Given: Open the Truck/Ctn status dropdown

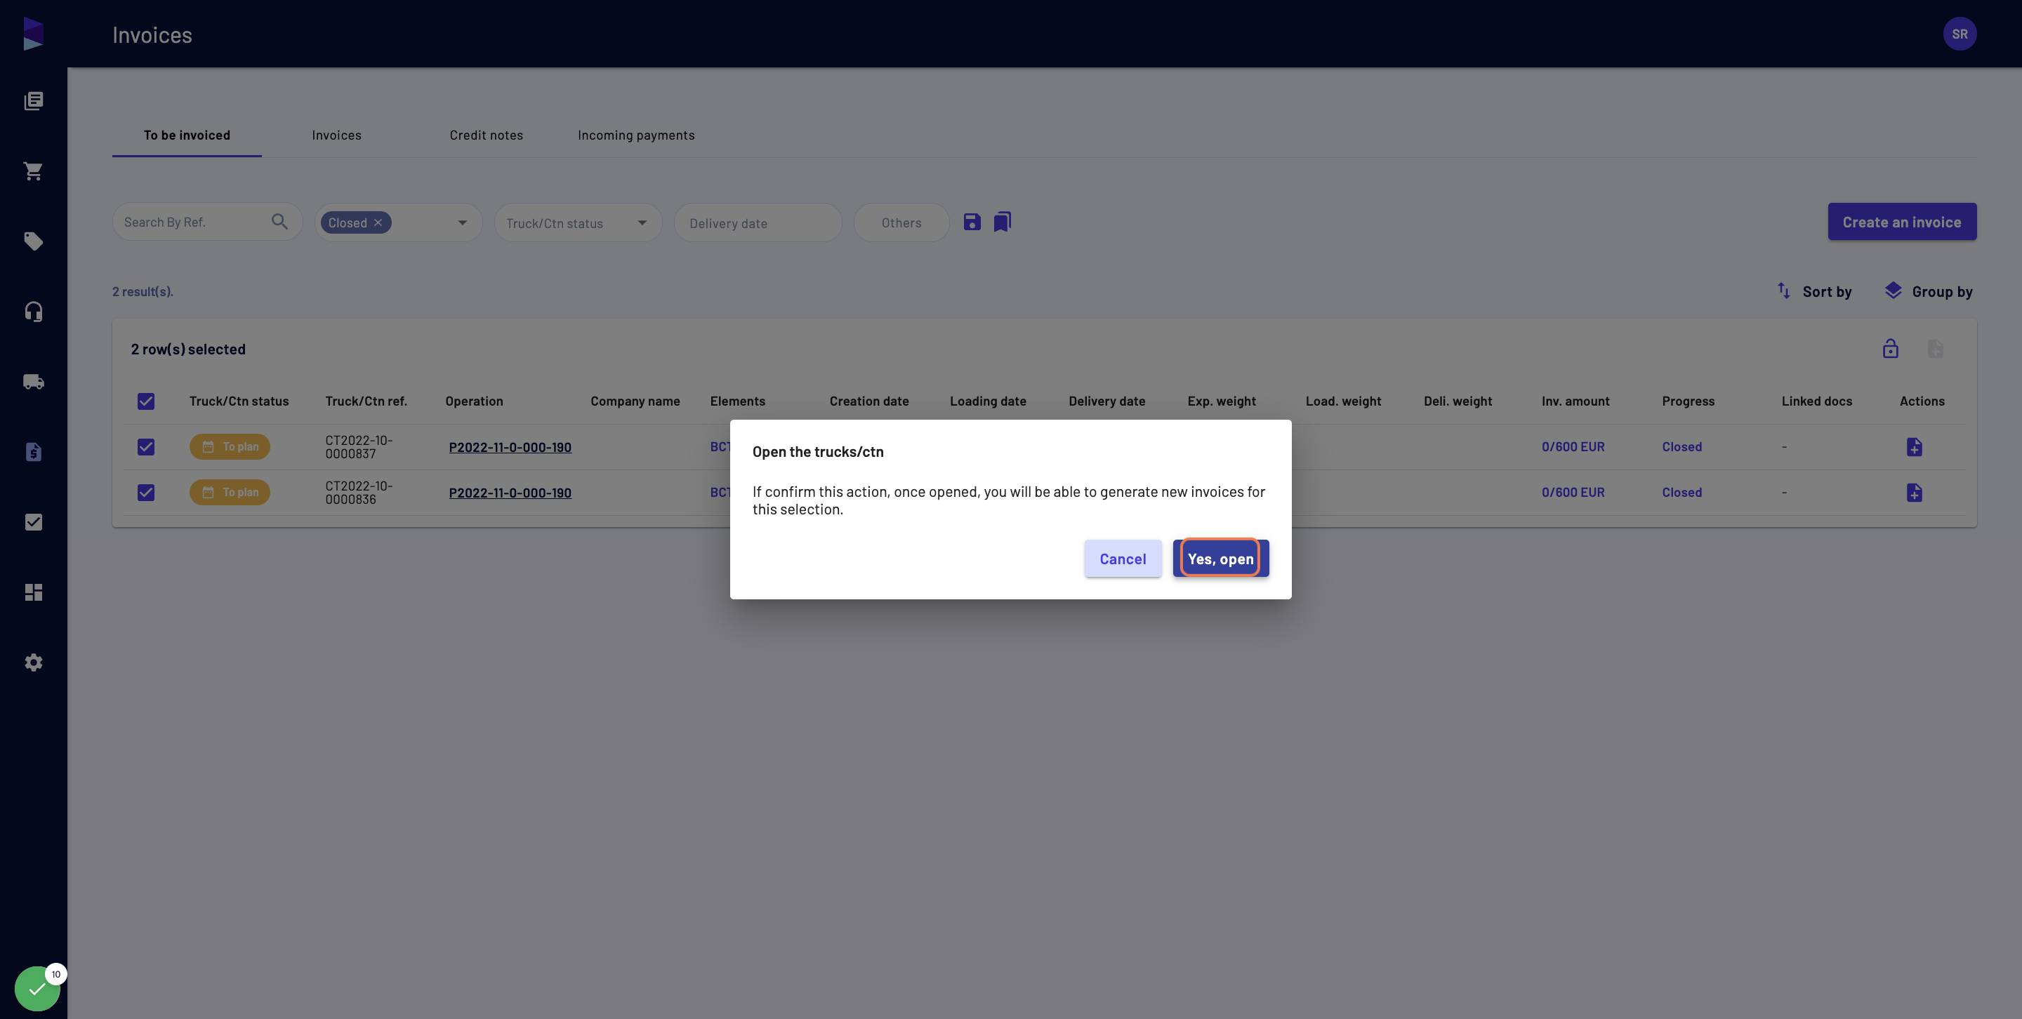Looking at the screenshot, I should pyautogui.click(x=578, y=222).
